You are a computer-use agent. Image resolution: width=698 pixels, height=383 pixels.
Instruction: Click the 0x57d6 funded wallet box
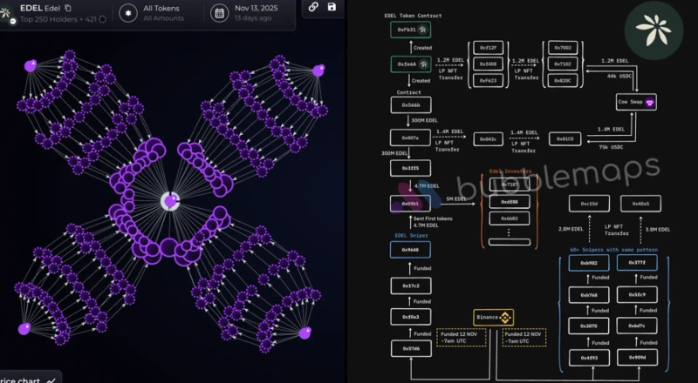[410, 349]
